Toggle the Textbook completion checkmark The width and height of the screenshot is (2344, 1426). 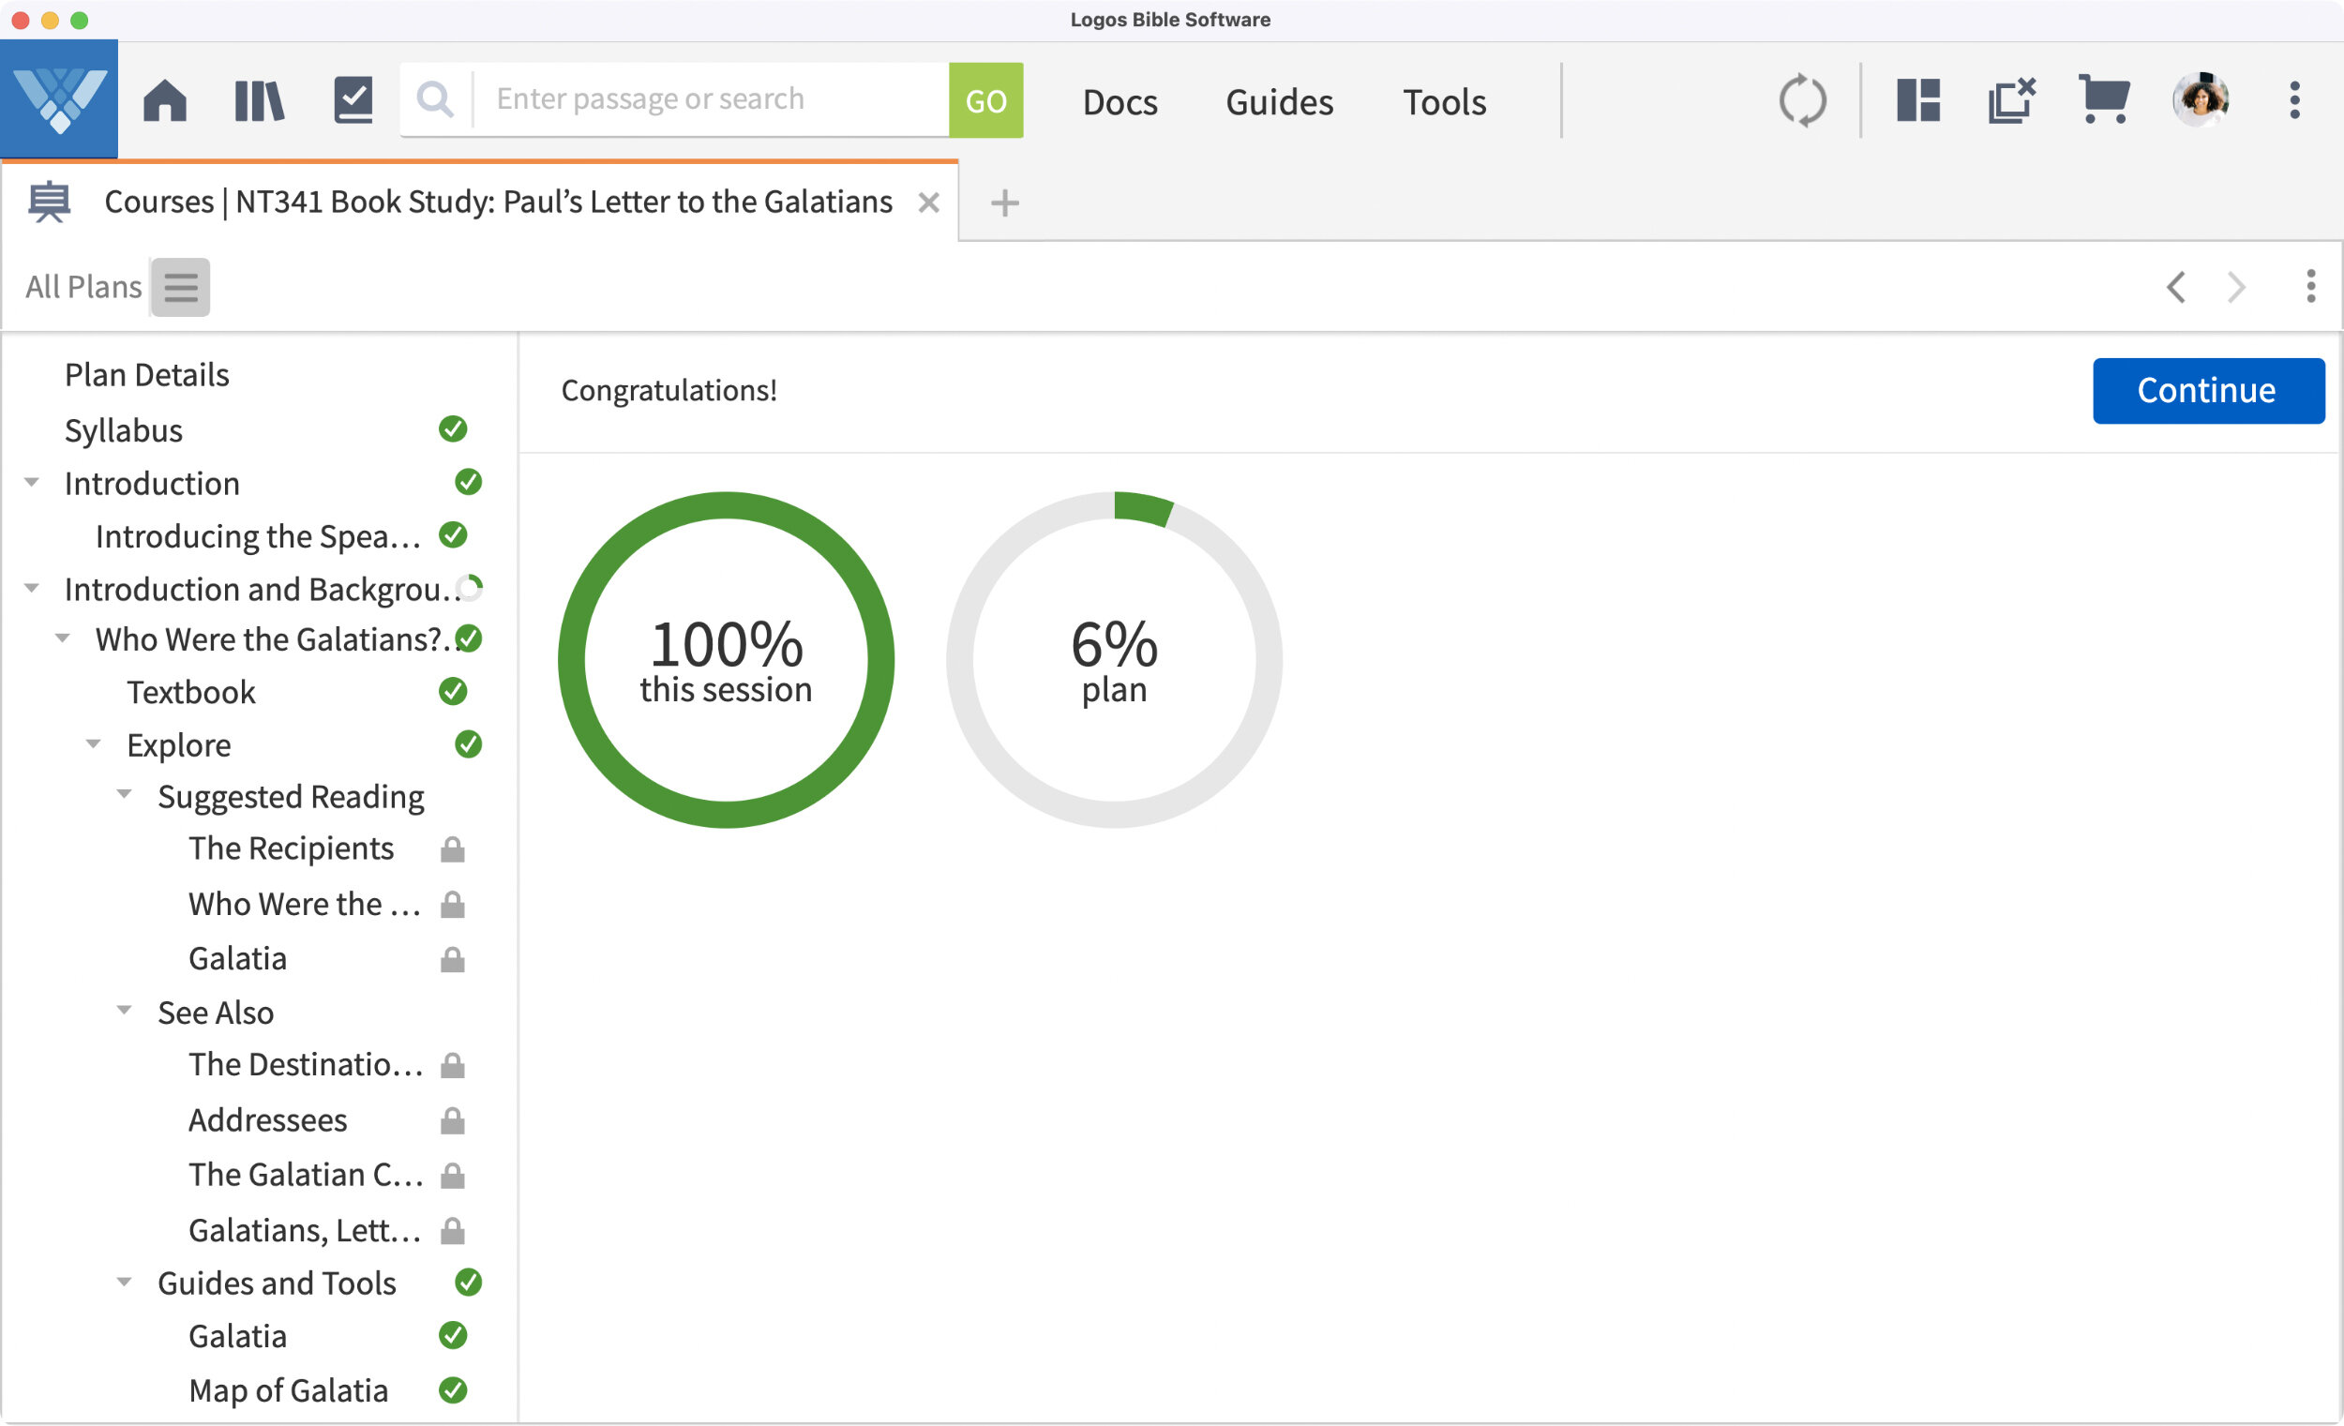(453, 692)
